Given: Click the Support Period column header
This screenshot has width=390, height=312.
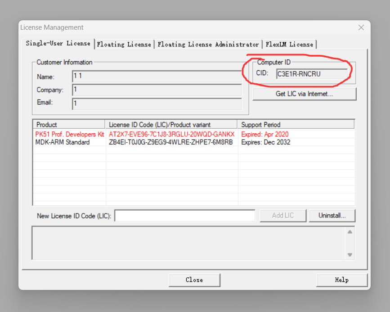Looking at the screenshot, I should pyautogui.click(x=296, y=125).
